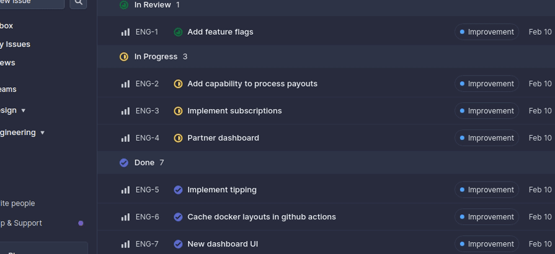The image size is (555, 254).
Task: Open the Inbox sidebar item
Action: tap(6, 26)
